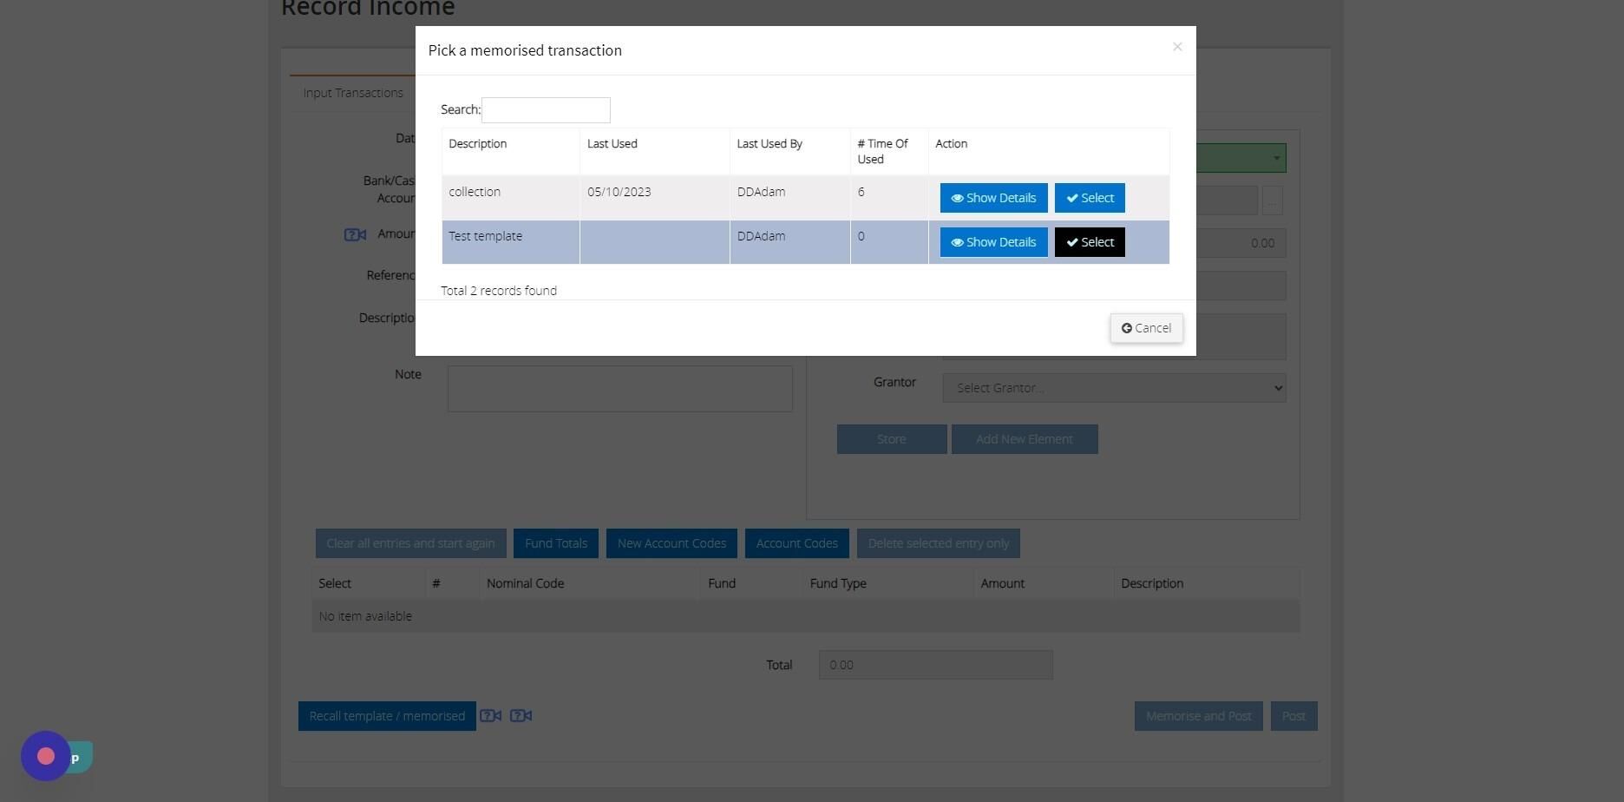
Task: Click the ellipsis lookup button
Action: (x=1272, y=200)
